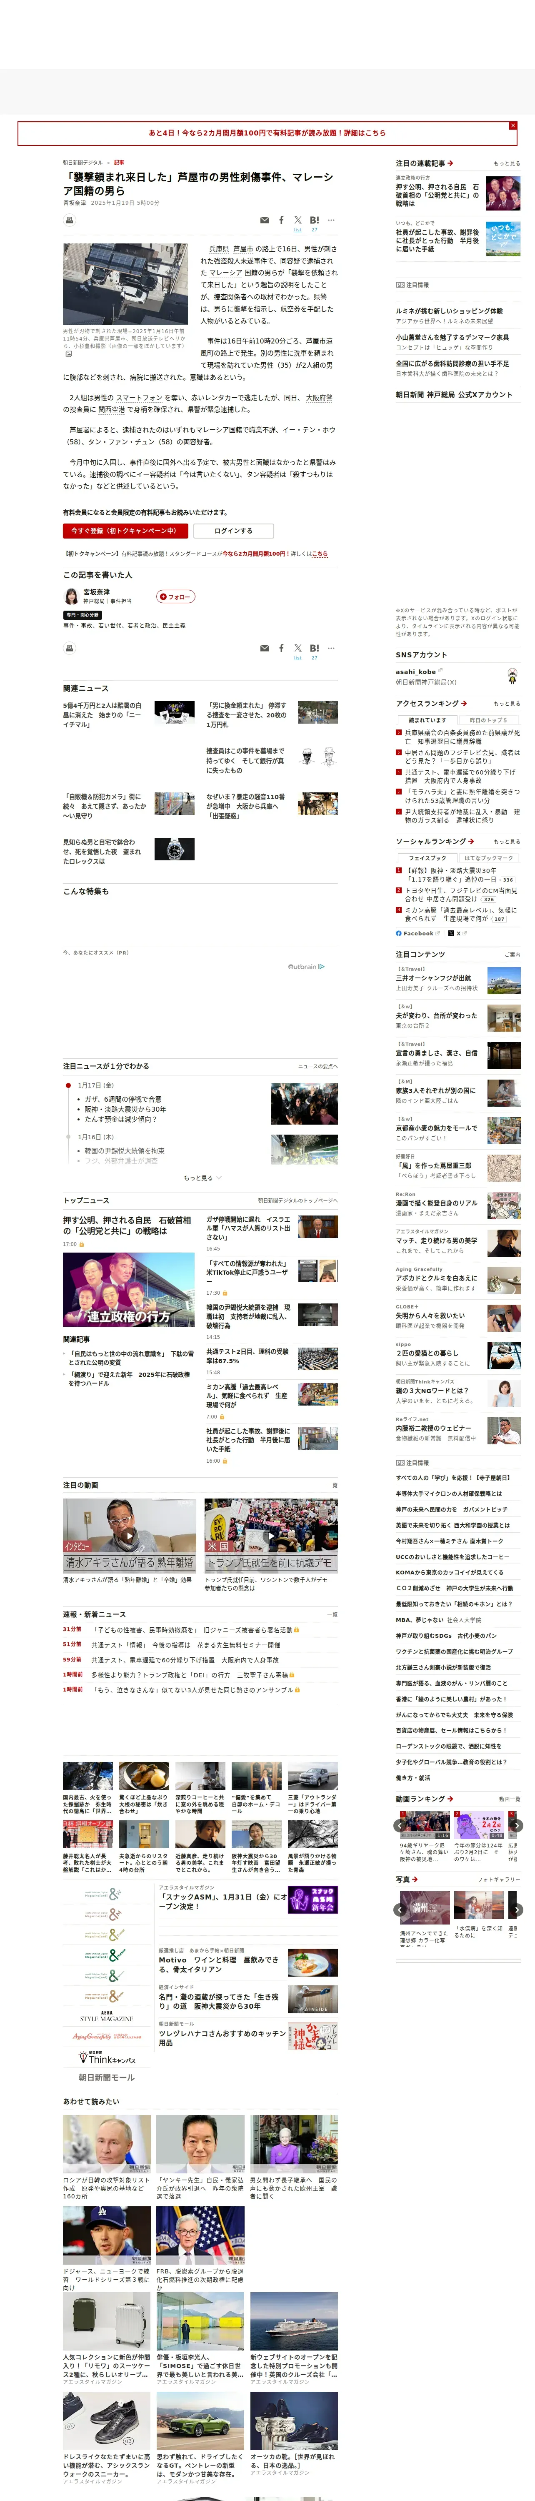Share on X icon under headline

(x=298, y=221)
